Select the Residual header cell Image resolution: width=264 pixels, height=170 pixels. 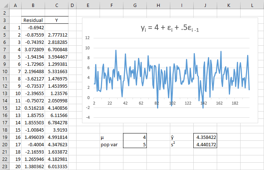(x=33, y=20)
